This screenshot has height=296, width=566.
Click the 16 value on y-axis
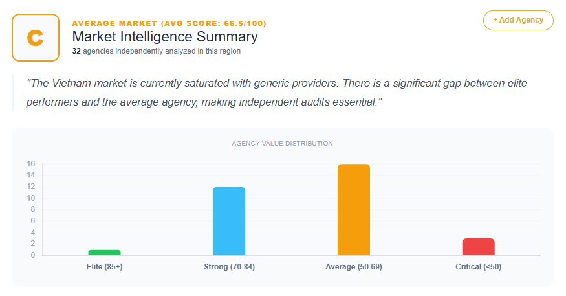pyautogui.click(x=30, y=164)
